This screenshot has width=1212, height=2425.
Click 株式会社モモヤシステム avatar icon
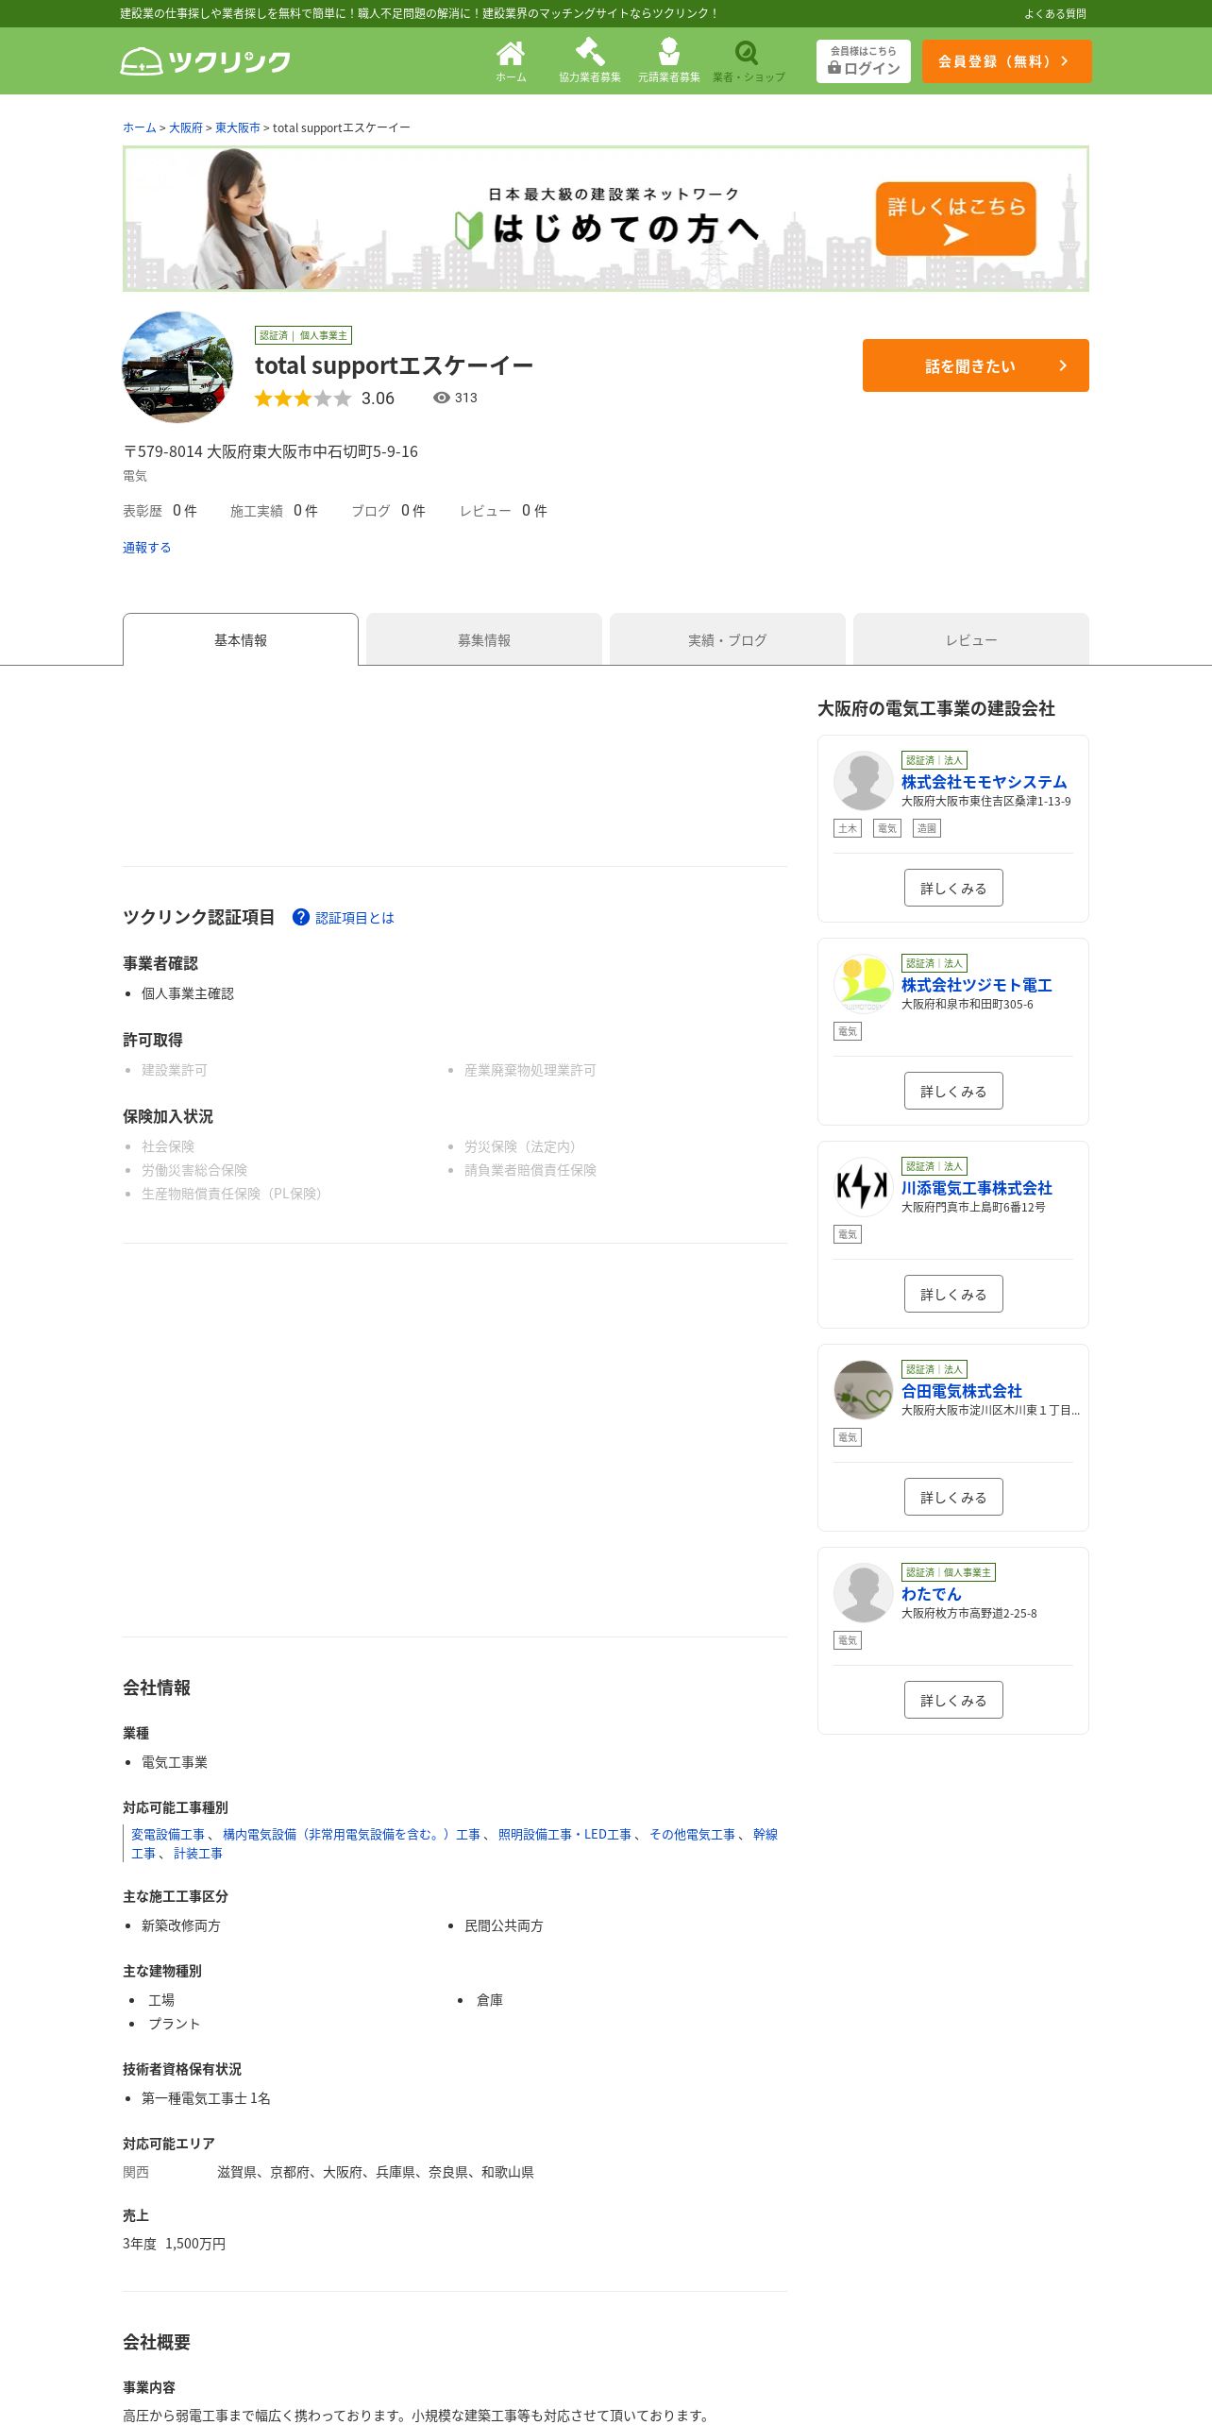[x=864, y=781]
